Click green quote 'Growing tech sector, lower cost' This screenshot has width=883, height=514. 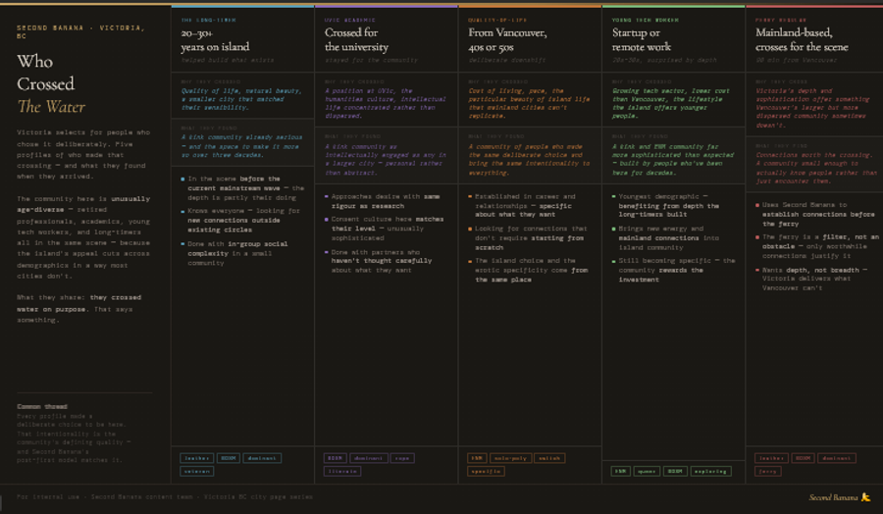671,103
